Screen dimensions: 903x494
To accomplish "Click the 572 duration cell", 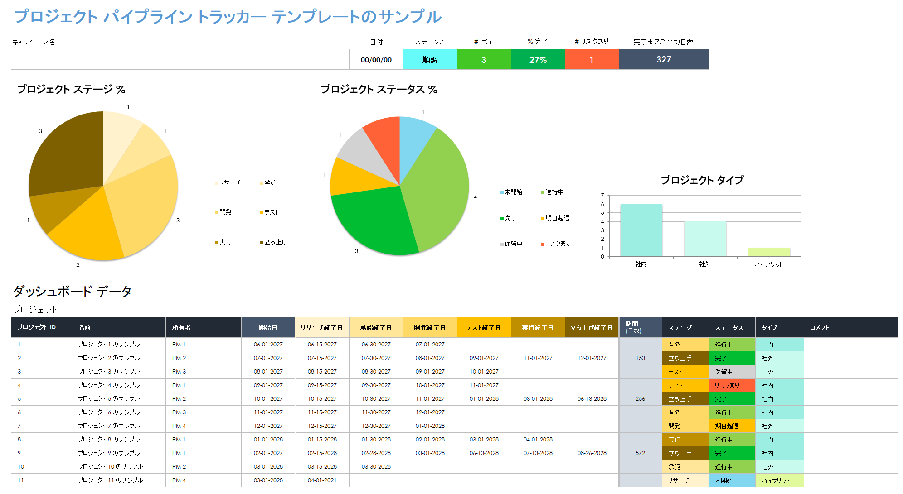I will coord(640,453).
